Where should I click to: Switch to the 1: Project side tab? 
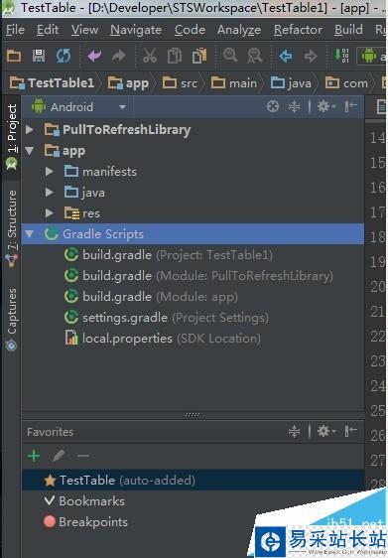11,137
